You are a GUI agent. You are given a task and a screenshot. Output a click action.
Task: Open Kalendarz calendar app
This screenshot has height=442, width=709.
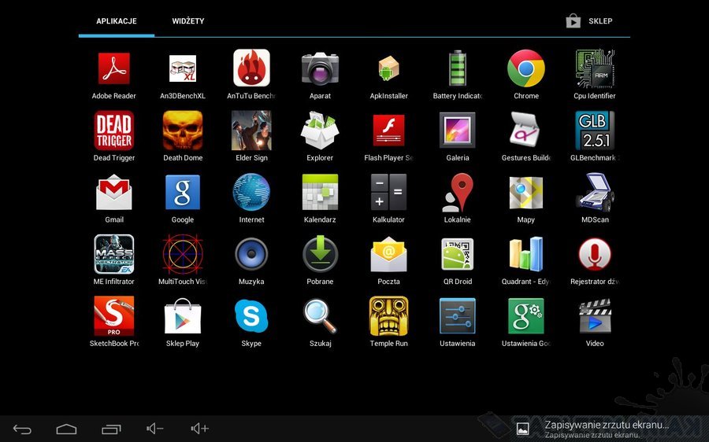point(320,193)
